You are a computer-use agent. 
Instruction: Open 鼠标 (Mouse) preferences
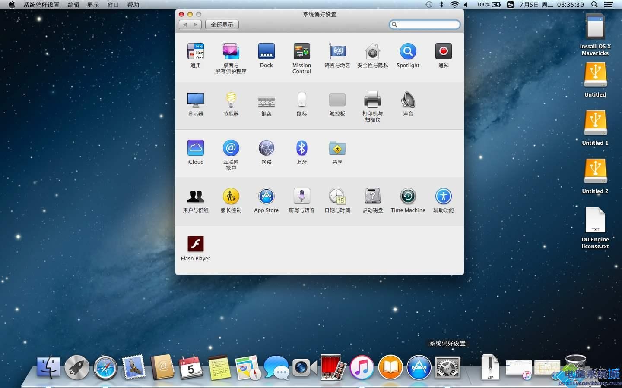302,100
